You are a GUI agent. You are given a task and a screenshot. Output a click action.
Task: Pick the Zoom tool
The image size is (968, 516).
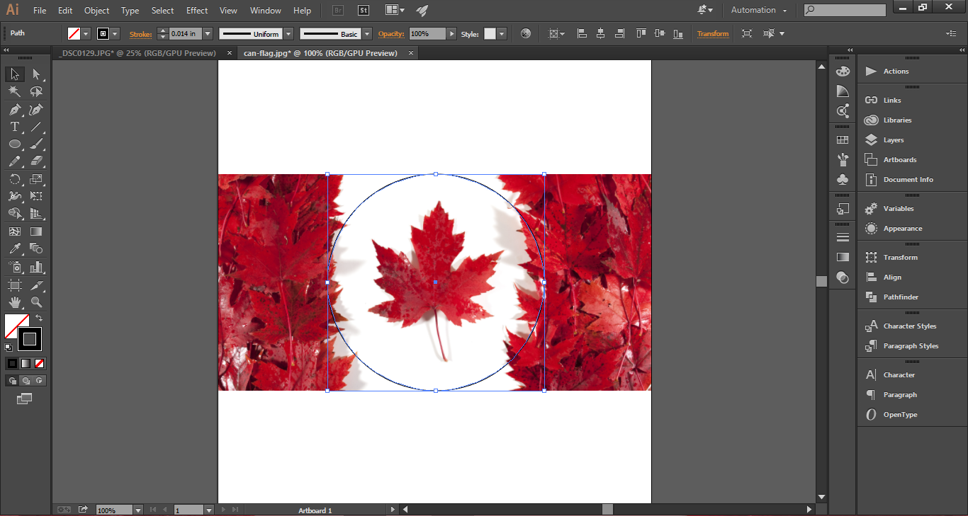pos(37,302)
